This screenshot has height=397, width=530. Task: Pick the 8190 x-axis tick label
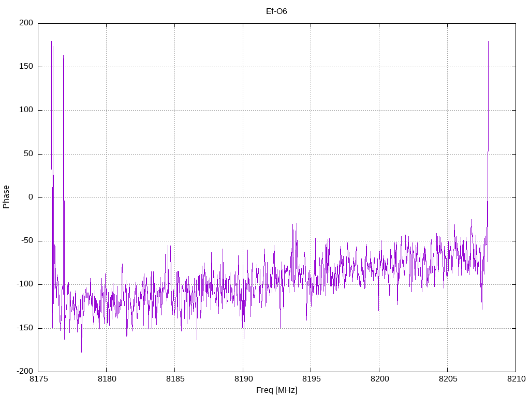click(243, 379)
